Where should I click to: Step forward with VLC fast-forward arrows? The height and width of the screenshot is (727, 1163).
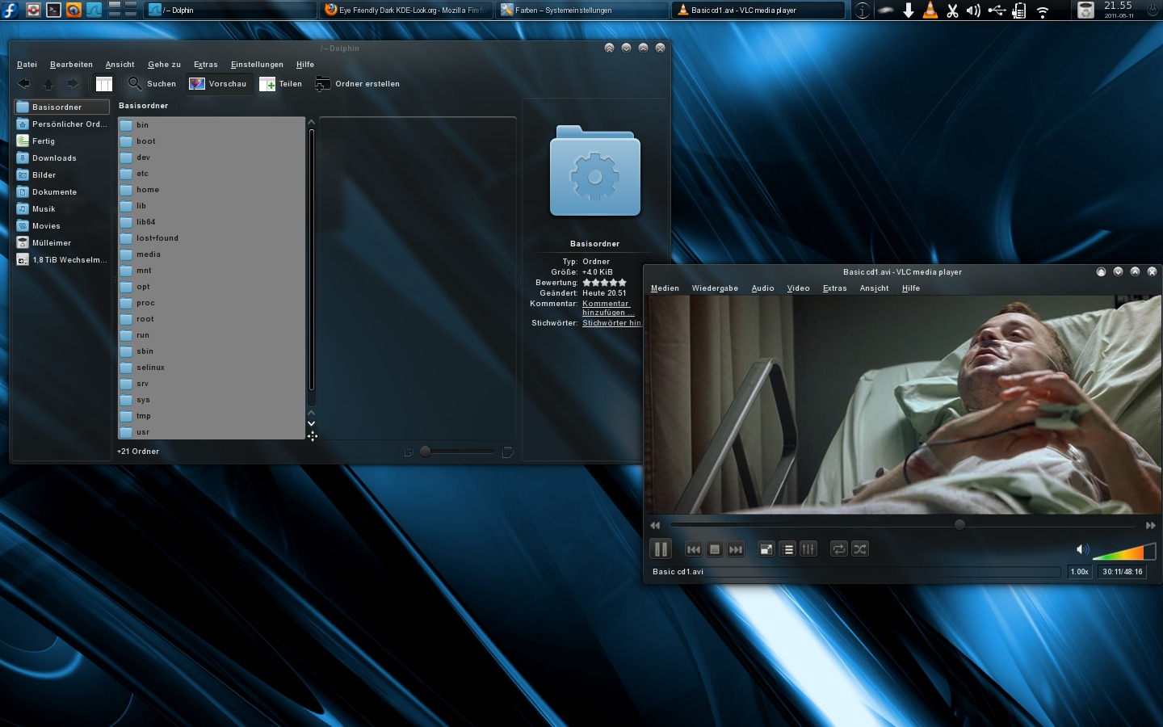(x=1151, y=525)
